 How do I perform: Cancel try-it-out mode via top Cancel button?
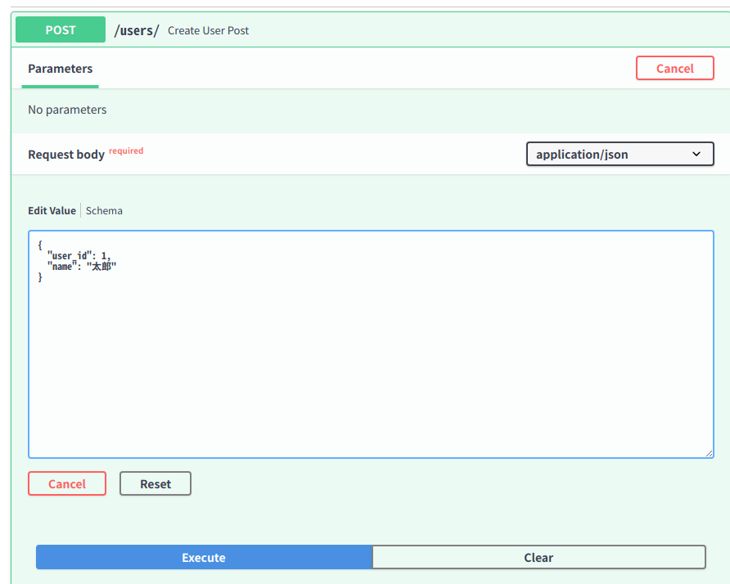(674, 68)
